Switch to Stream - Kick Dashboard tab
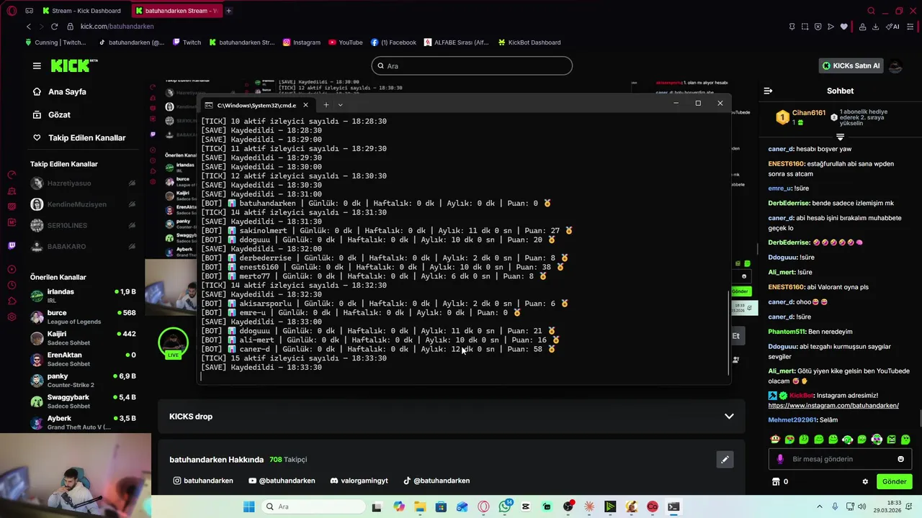Viewport: 922px width, 518px height. [83, 11]
